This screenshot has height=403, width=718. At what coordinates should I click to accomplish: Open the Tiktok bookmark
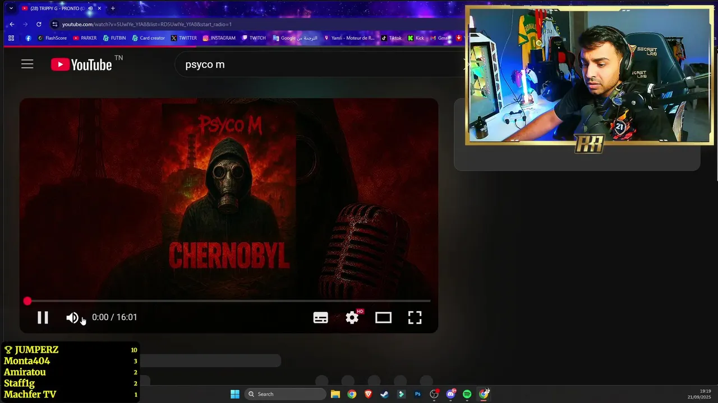[392, 38]
